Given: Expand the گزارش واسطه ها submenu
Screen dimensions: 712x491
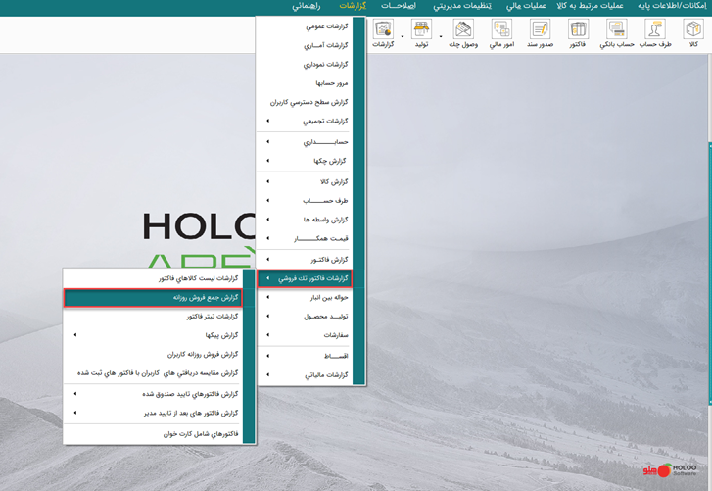Looking at the screenshot, I should (x=305, y=220).
